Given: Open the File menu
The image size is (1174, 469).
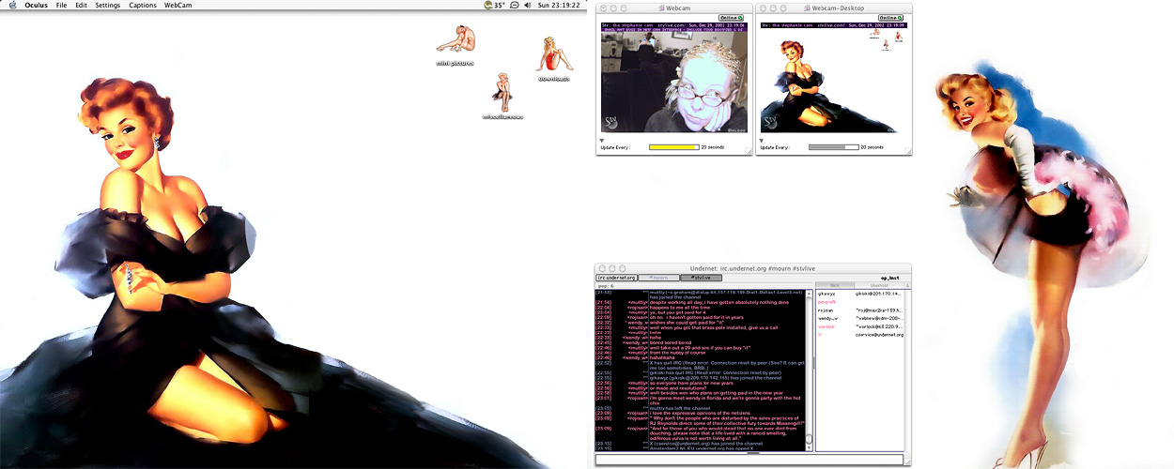Looking at the screenshot, I should [61, 5].
